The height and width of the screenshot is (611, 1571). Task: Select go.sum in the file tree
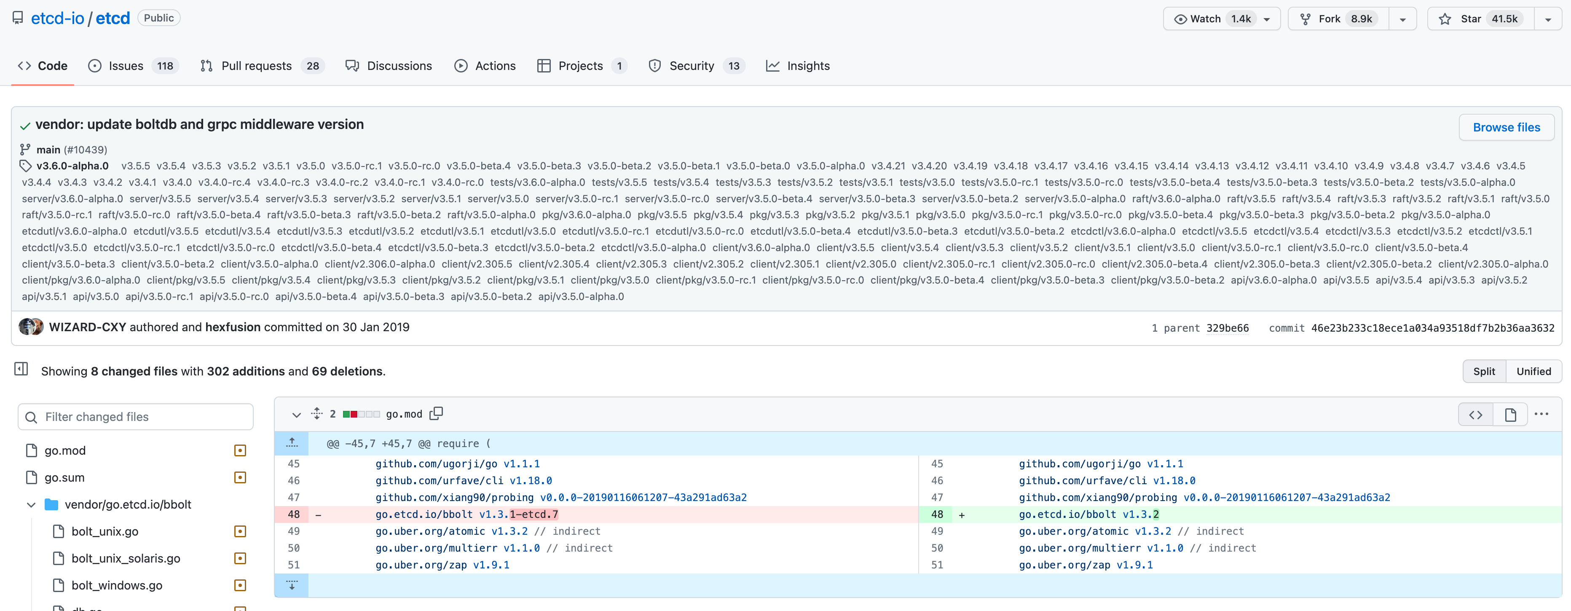pyautogui.click(x=64, y=477)
